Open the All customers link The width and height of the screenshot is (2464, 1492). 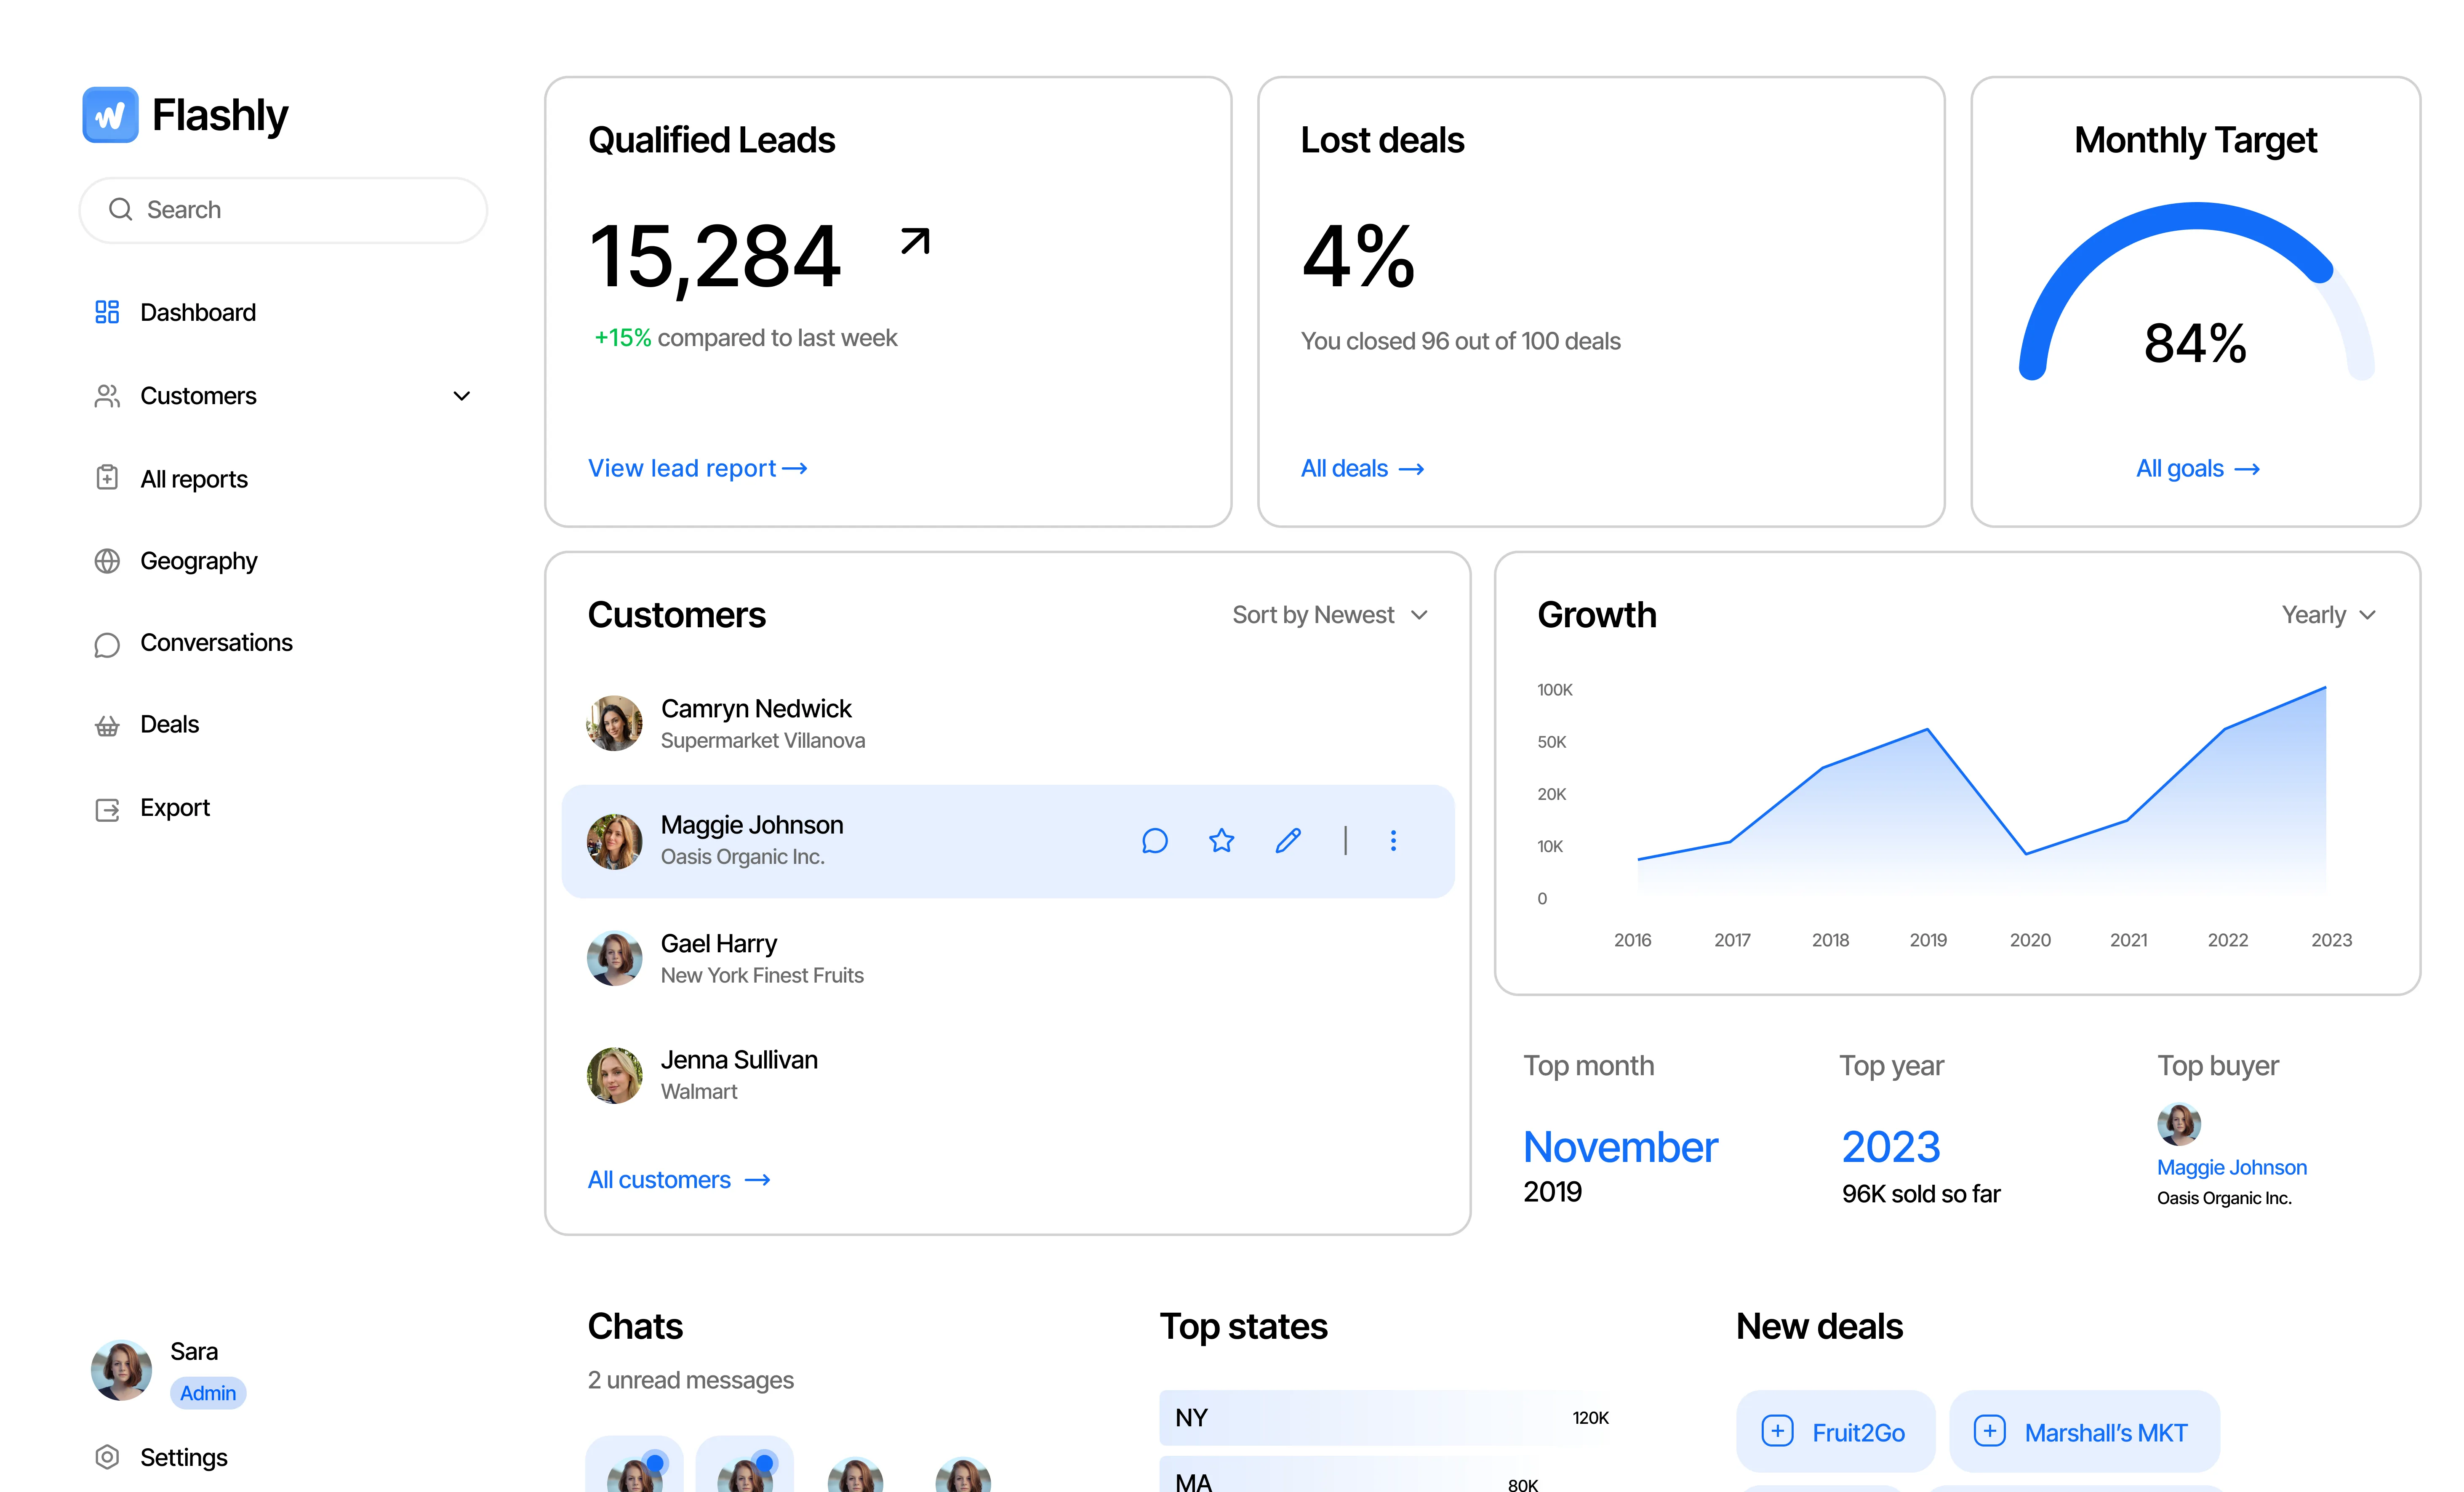[679, 1180]
